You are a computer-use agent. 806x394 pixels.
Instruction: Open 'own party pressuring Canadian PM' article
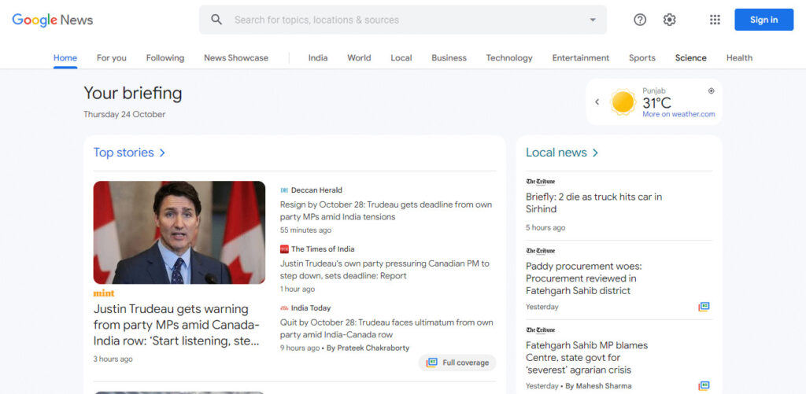click(x=385, y=270)
